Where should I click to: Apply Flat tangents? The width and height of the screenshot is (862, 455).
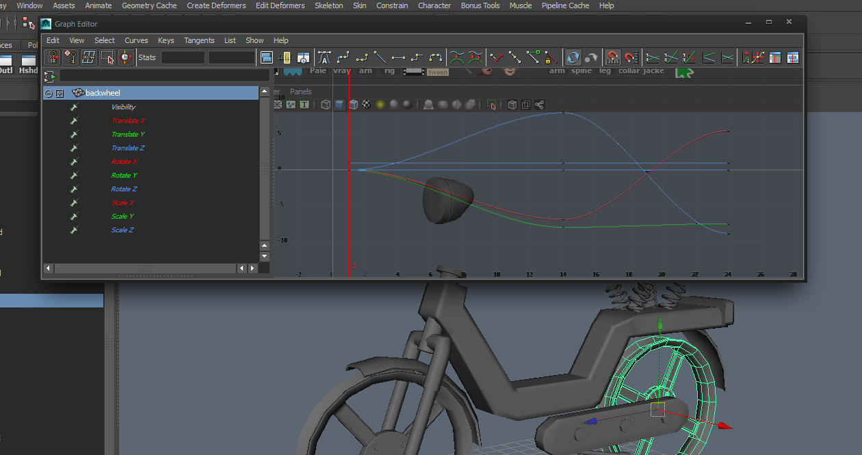398,57
